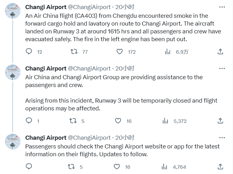Viewport: 233px width, 174px height.
Task: Retweet the CA403 flight tweet with 77 retweets
Action: (74, 51)
